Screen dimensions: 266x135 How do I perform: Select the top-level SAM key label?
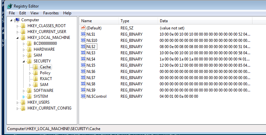point(38,55)
